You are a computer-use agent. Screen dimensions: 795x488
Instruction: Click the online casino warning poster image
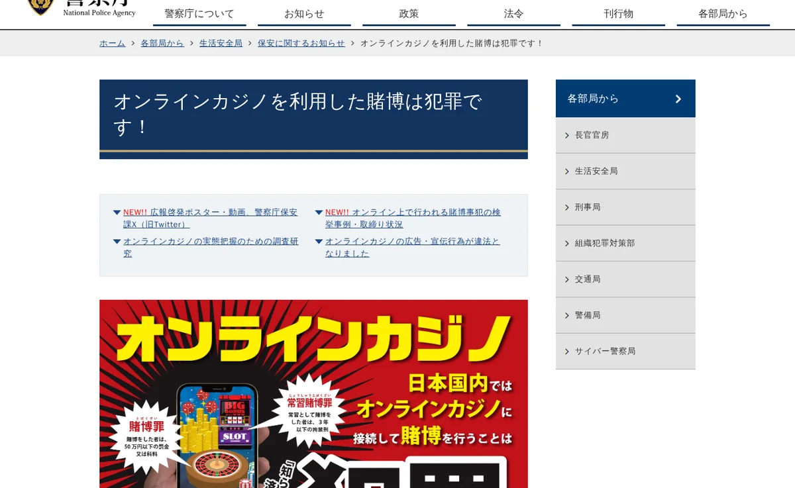(x=313, y=394)
